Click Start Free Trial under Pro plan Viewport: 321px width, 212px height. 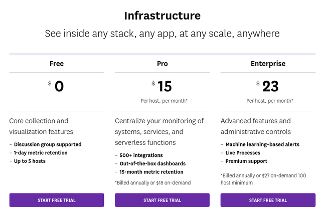click(162, 200)
